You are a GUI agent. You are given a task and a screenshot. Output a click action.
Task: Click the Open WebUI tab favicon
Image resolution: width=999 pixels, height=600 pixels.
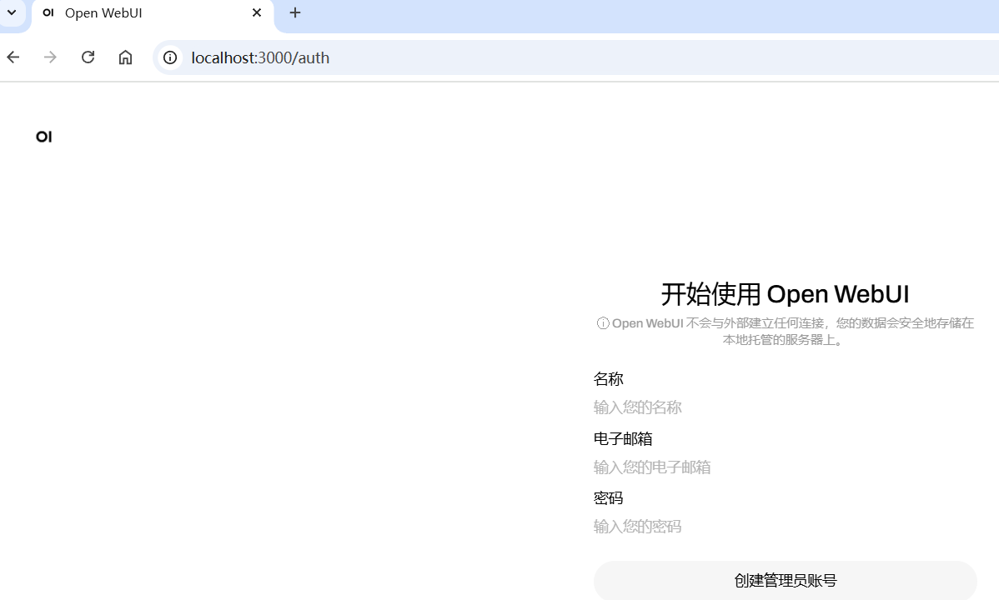pos(48,12)
